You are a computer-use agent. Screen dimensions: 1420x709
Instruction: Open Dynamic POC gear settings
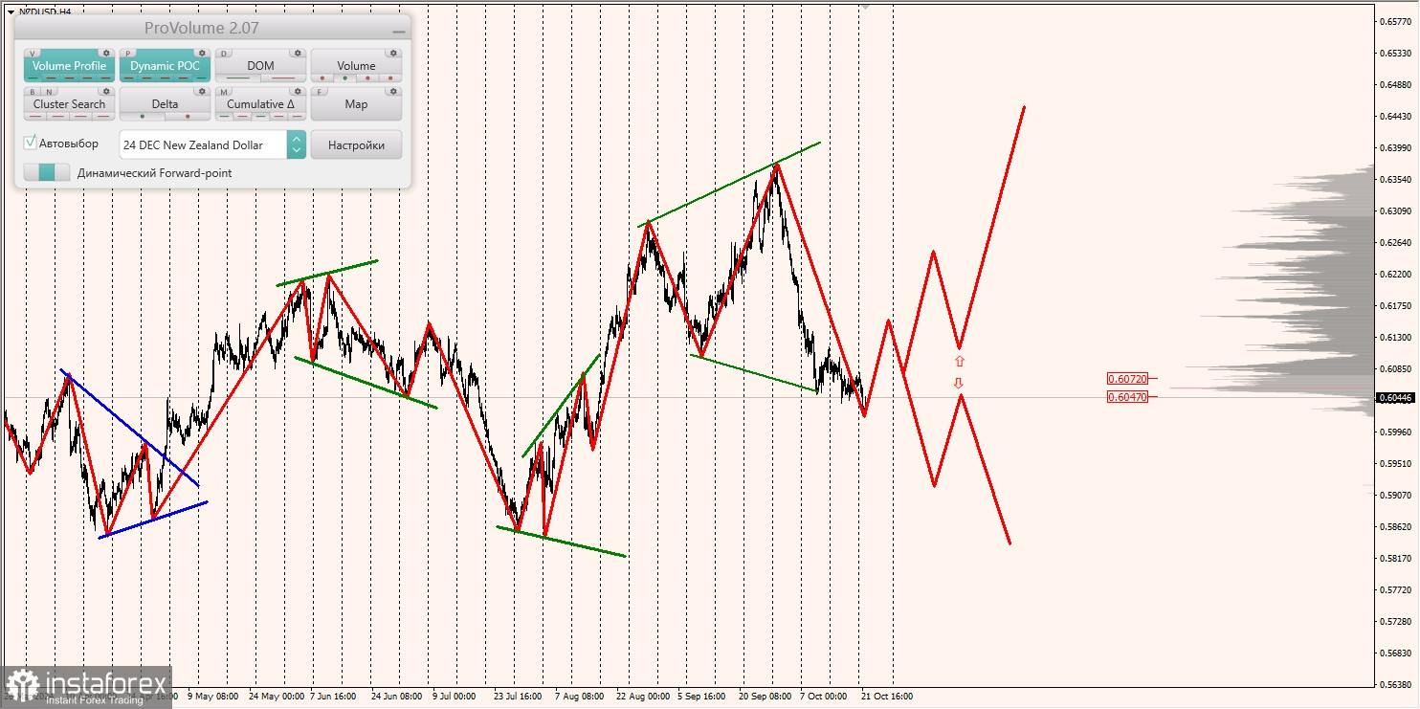click(x=202, y=54)
